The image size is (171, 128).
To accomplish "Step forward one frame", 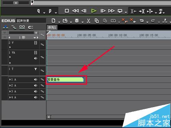I will tap(103, 11).
